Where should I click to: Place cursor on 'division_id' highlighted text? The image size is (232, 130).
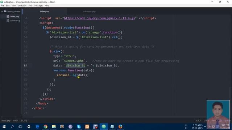pyautogui.click(x=75, y=65)
